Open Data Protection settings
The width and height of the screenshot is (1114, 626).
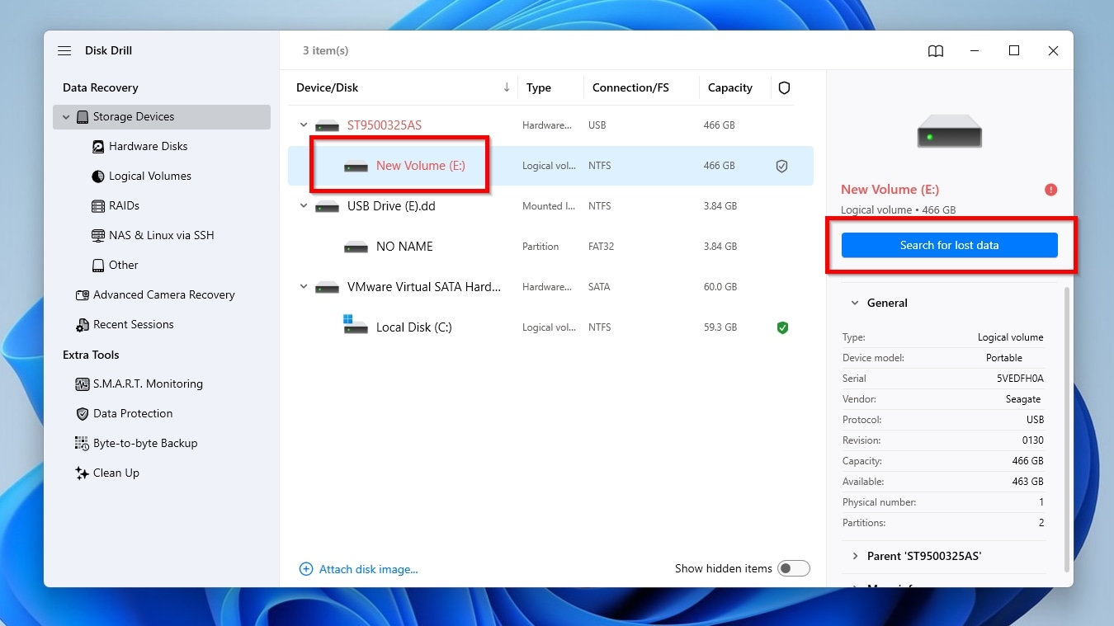click(135, 413)
